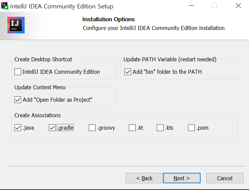Enable the .pom association checkbox
The height and width of the screenshot is (190, 249).
[191, 128]
